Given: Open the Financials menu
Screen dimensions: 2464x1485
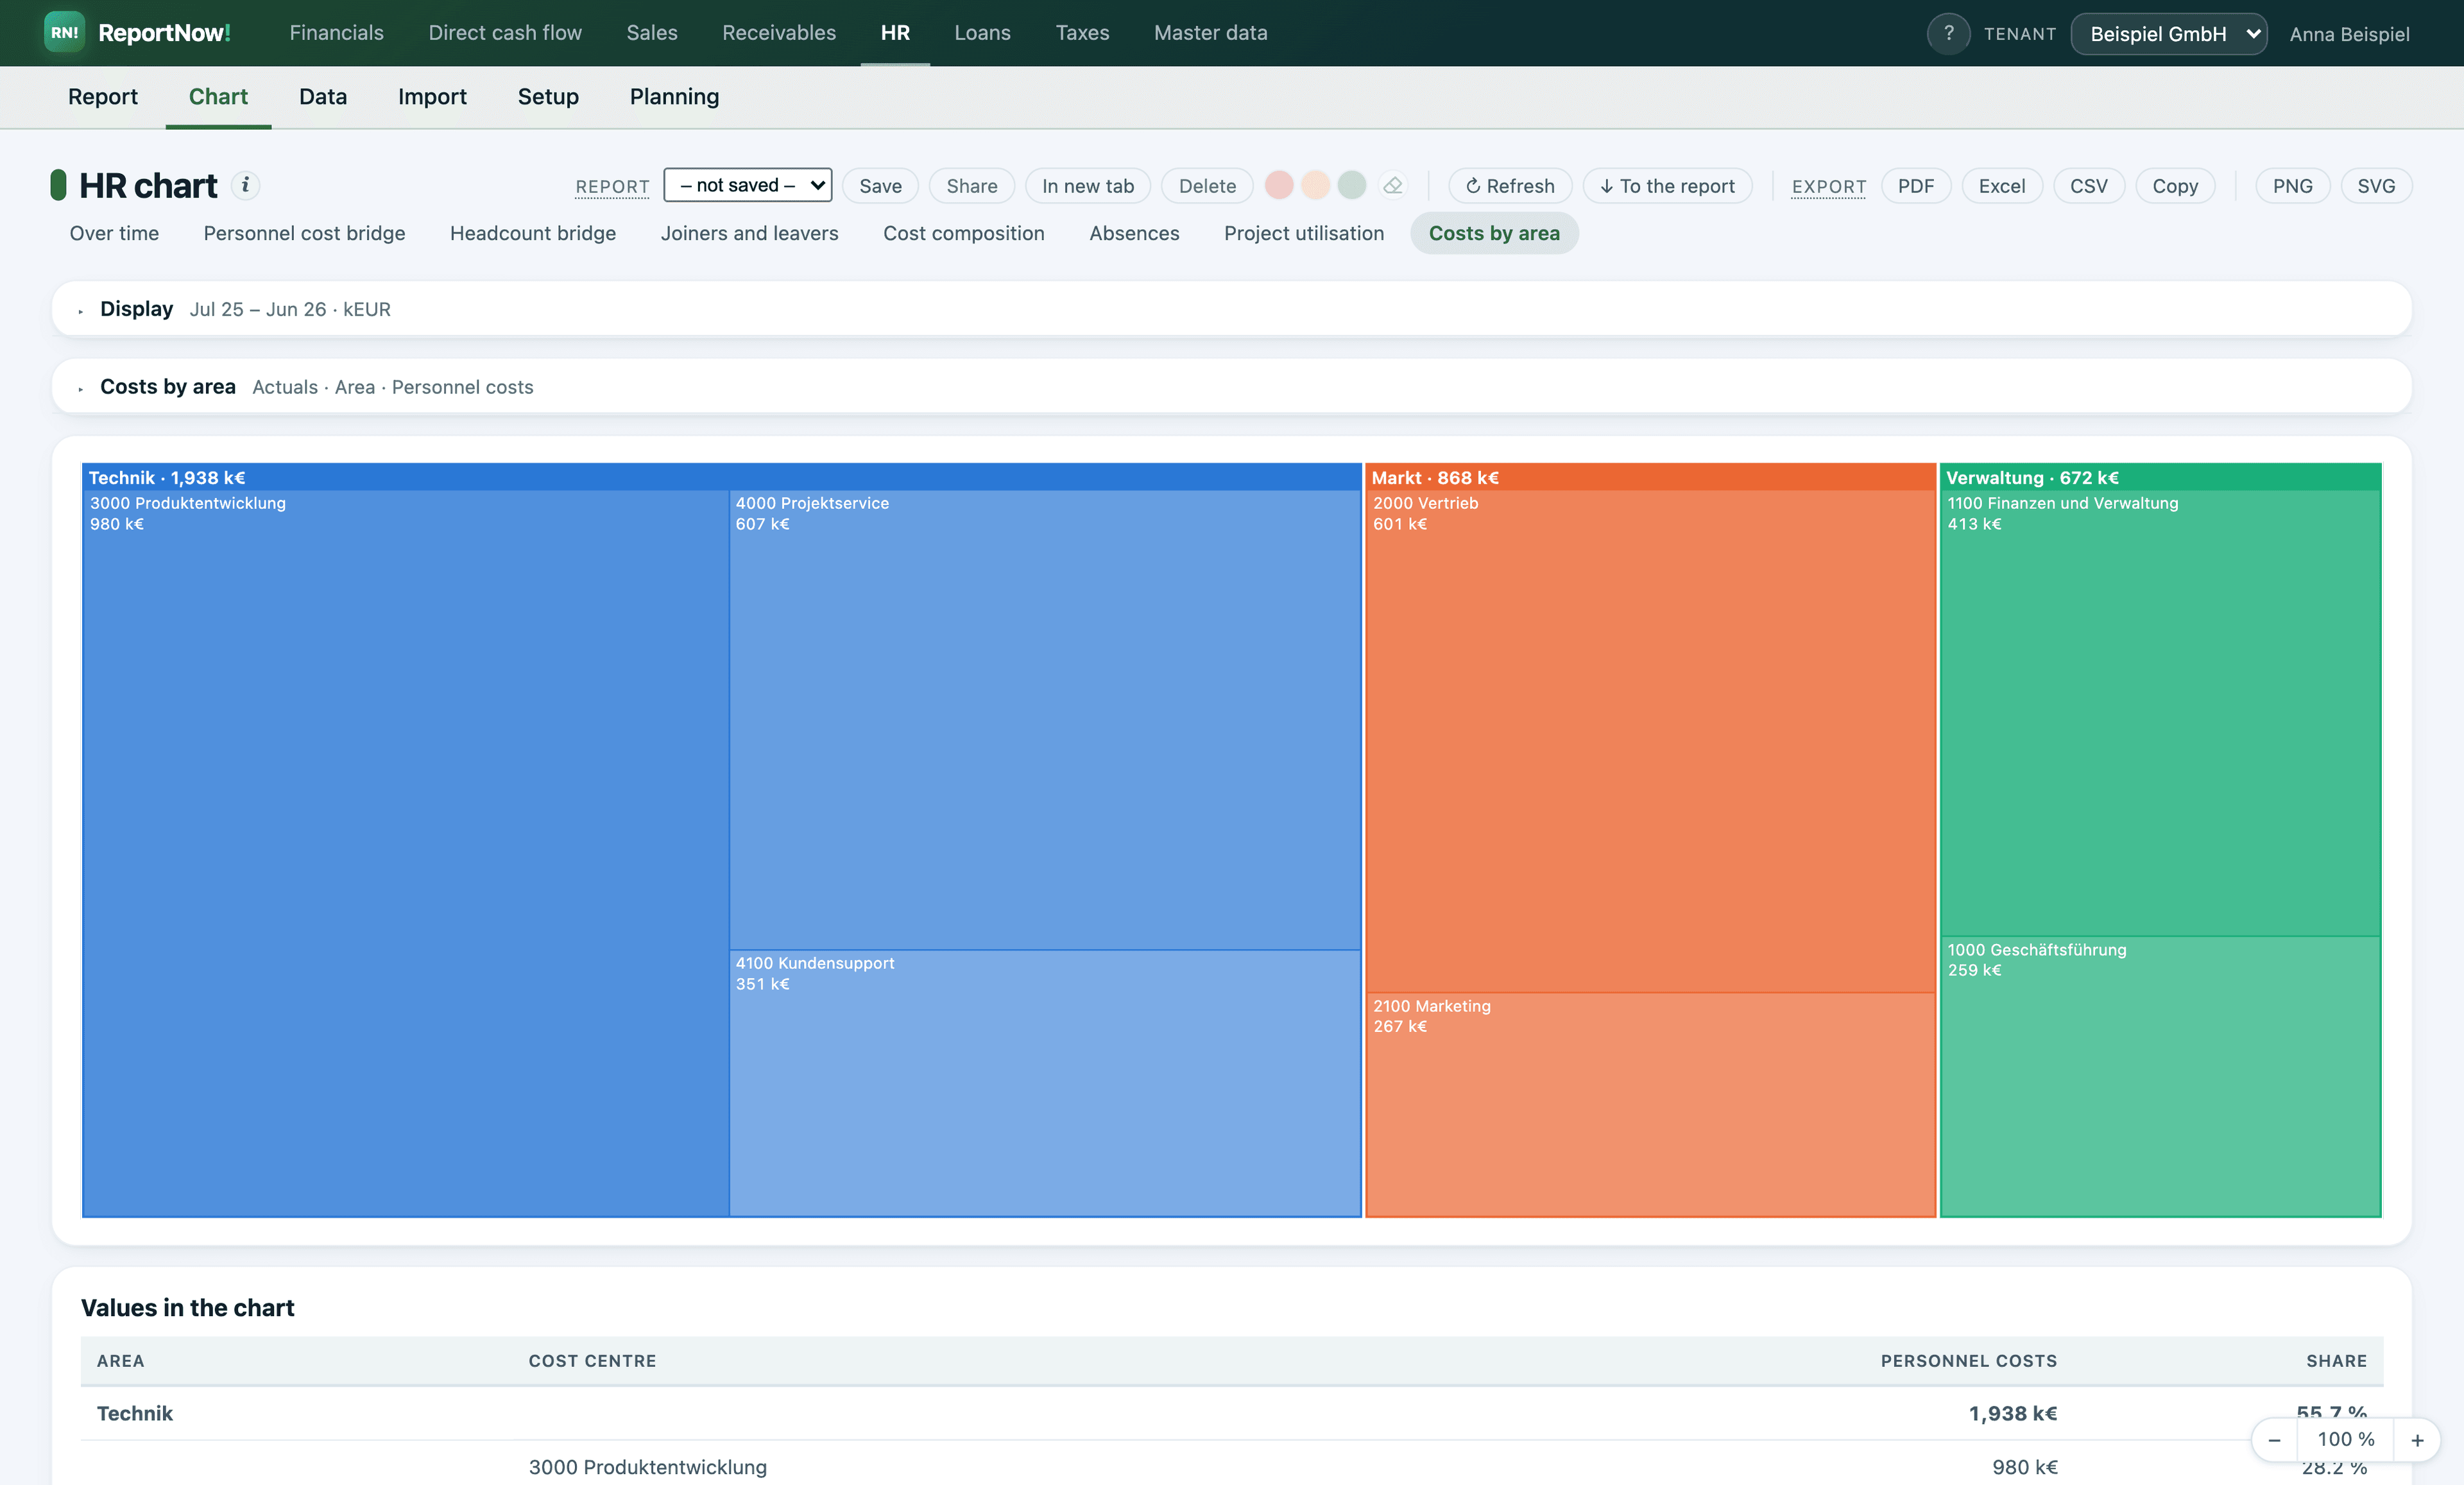Looking at the screenshot, I should pyautogui.click(x=337, y=33).
